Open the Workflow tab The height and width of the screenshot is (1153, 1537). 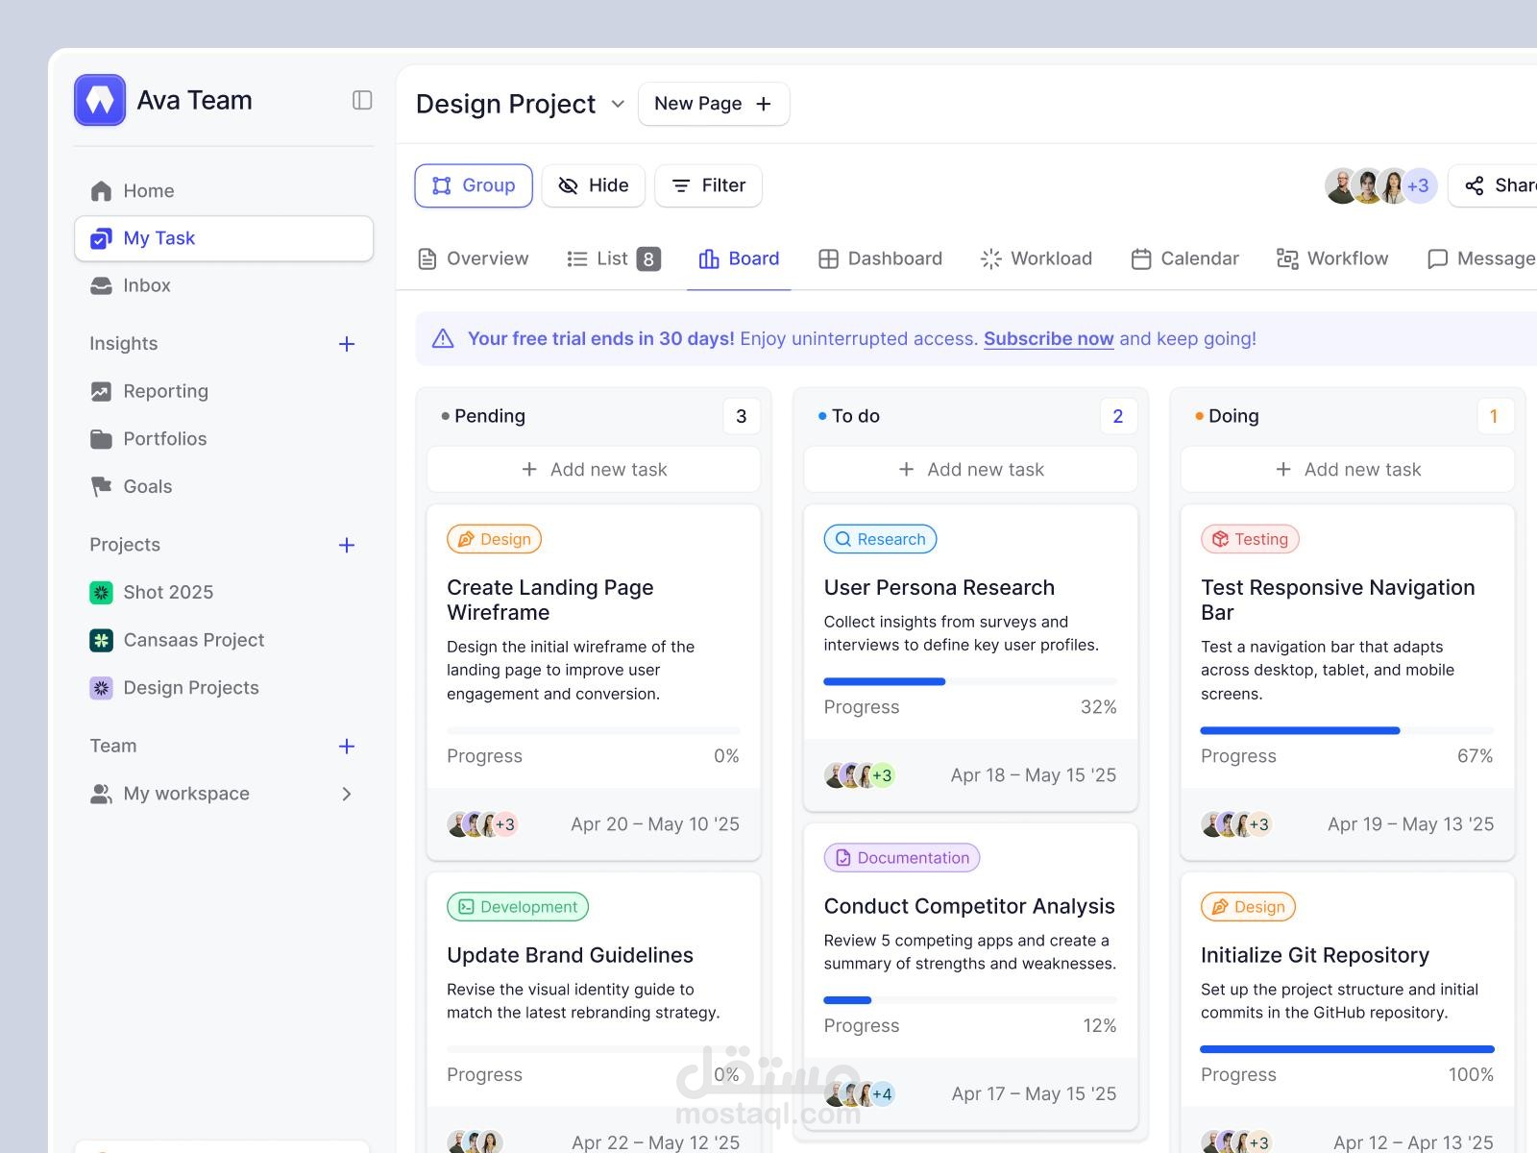point(1332,258)
